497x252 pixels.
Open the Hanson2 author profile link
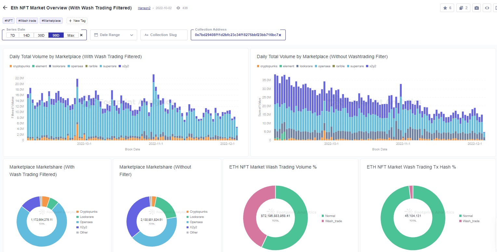point(144,8)
